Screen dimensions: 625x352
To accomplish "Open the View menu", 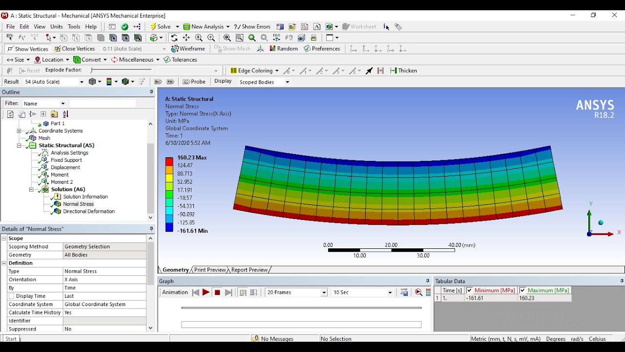I will click(x=40, y=26).
